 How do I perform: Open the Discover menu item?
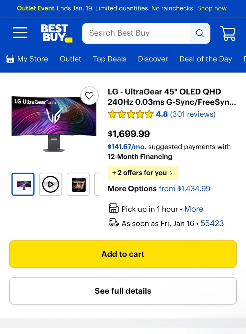tap(153, 59)
